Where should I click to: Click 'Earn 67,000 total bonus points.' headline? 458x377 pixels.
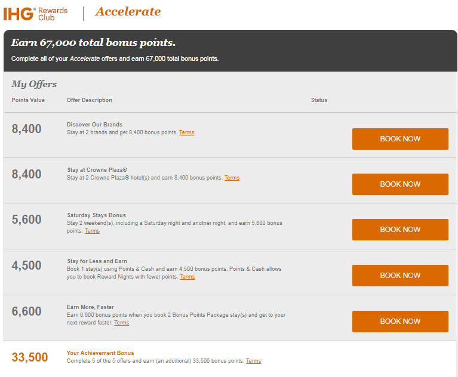pos(94,42)
